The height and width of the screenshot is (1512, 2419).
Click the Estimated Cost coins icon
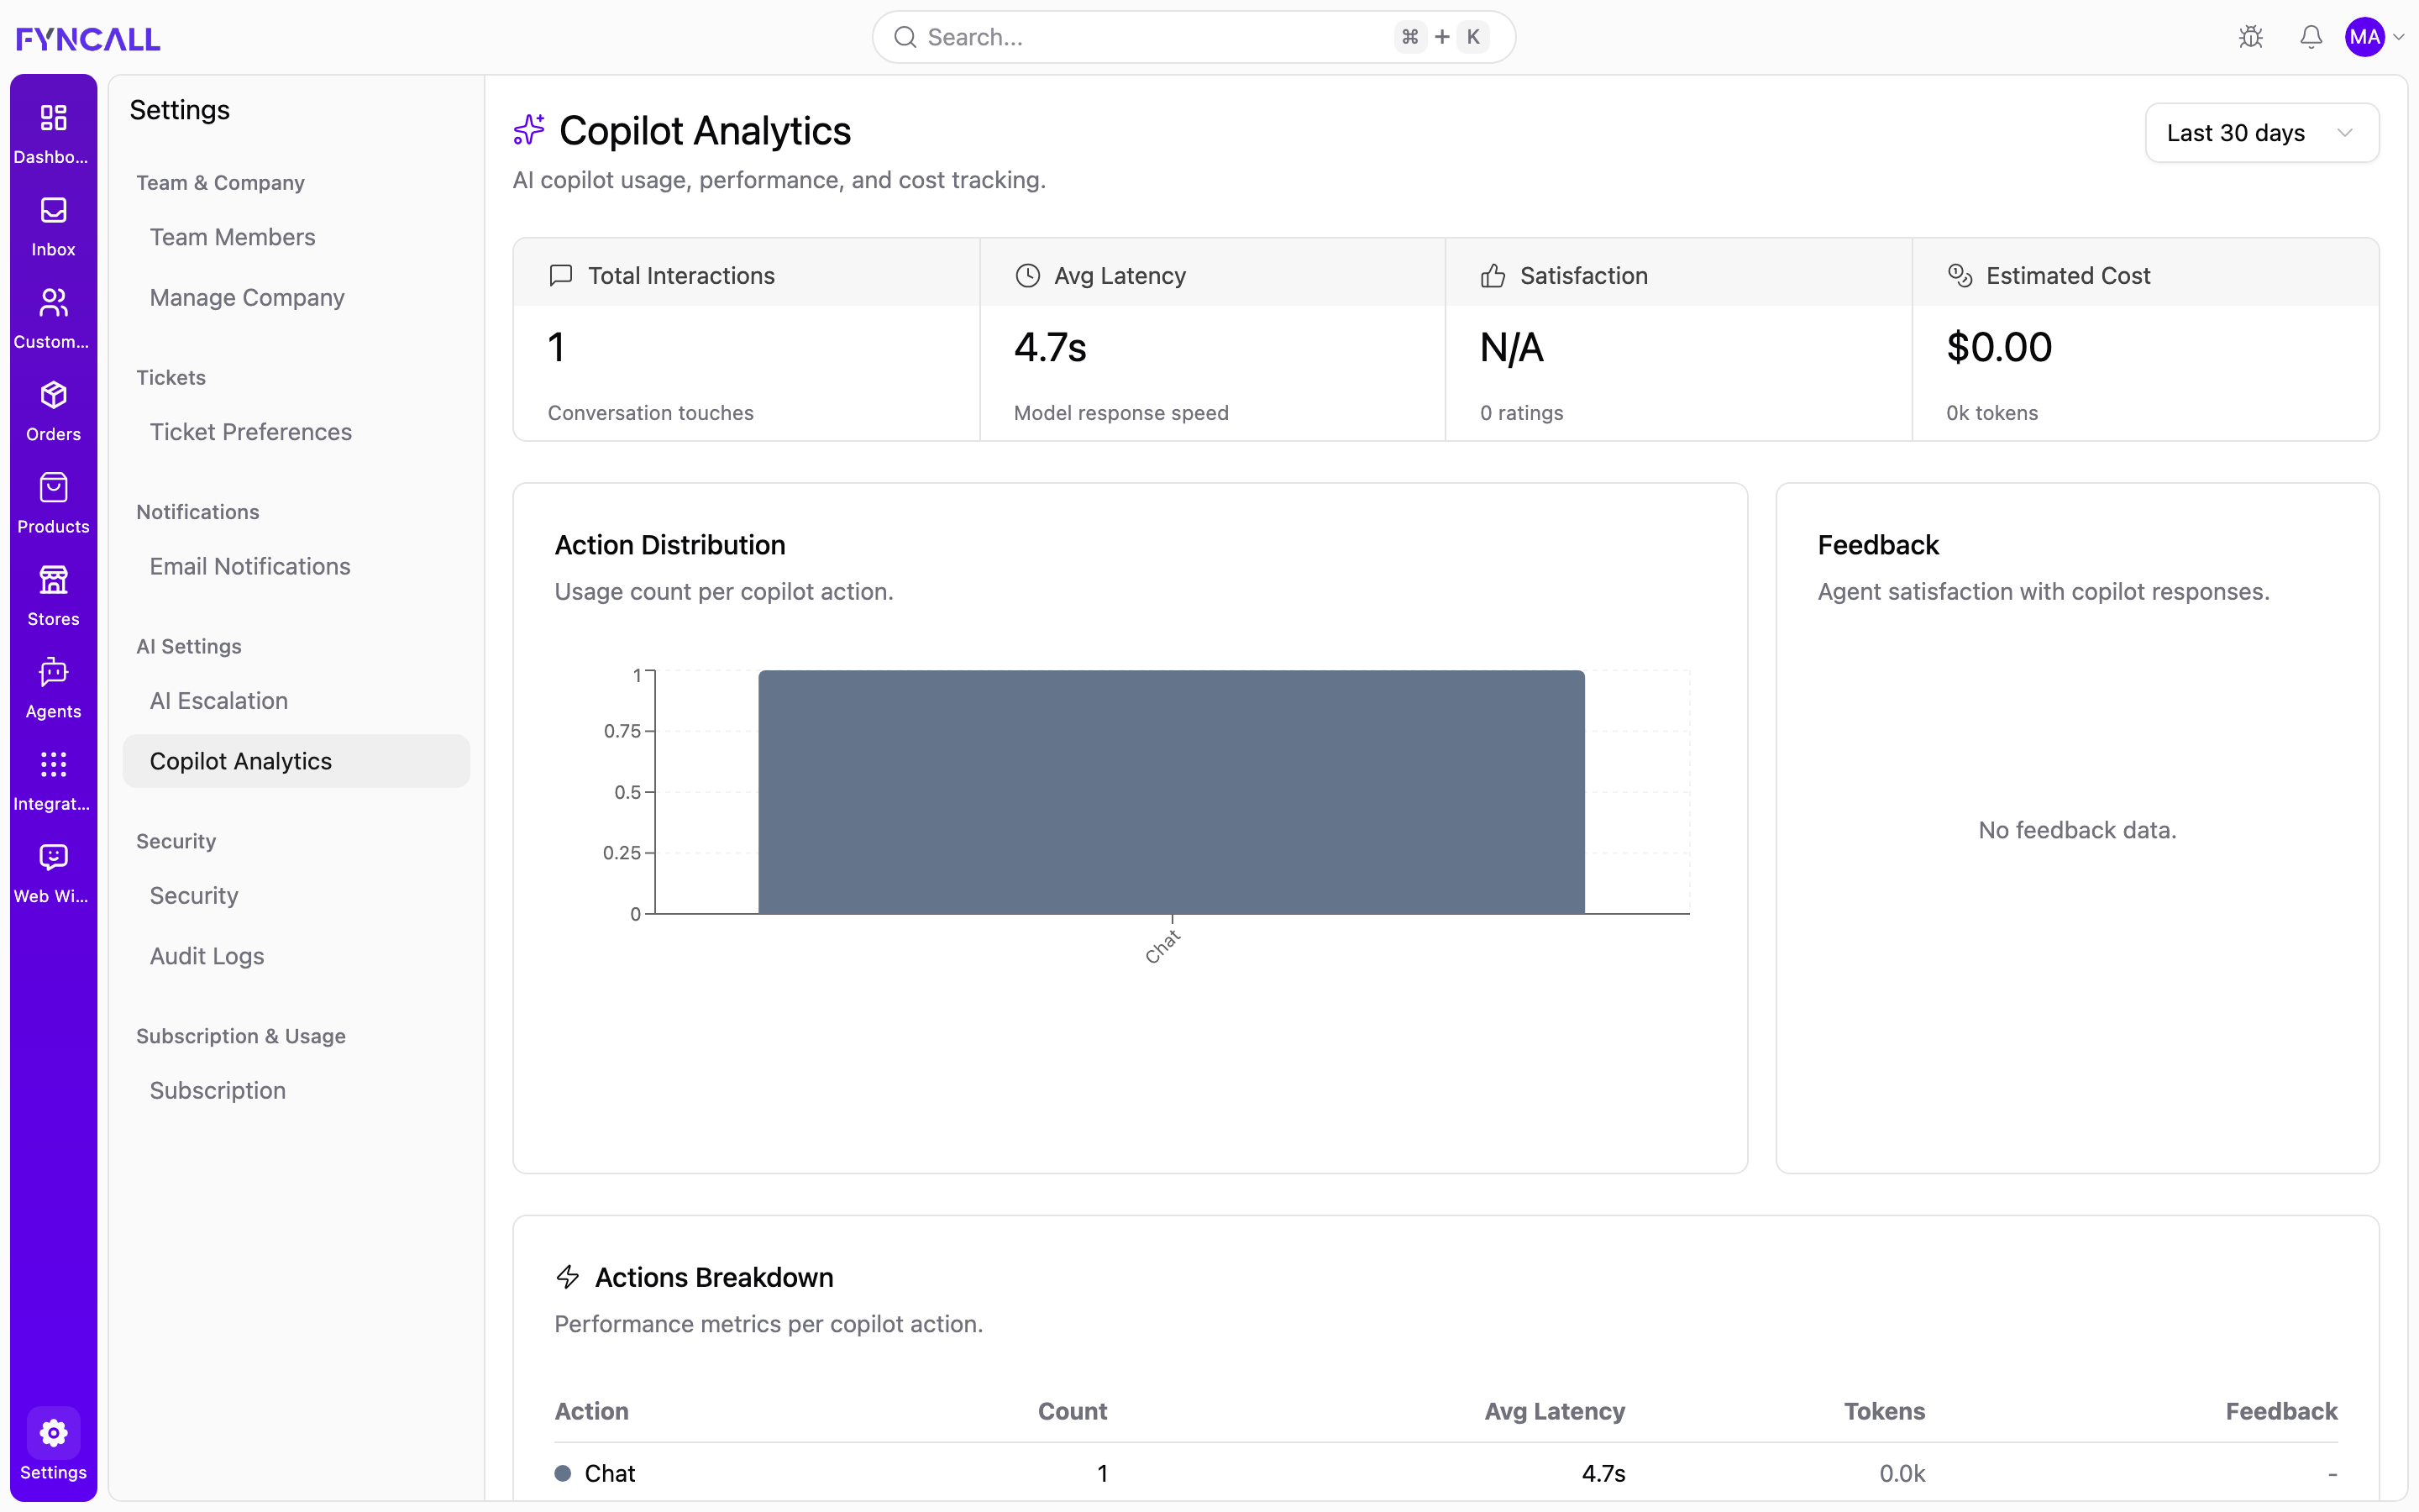(1960, 275)
